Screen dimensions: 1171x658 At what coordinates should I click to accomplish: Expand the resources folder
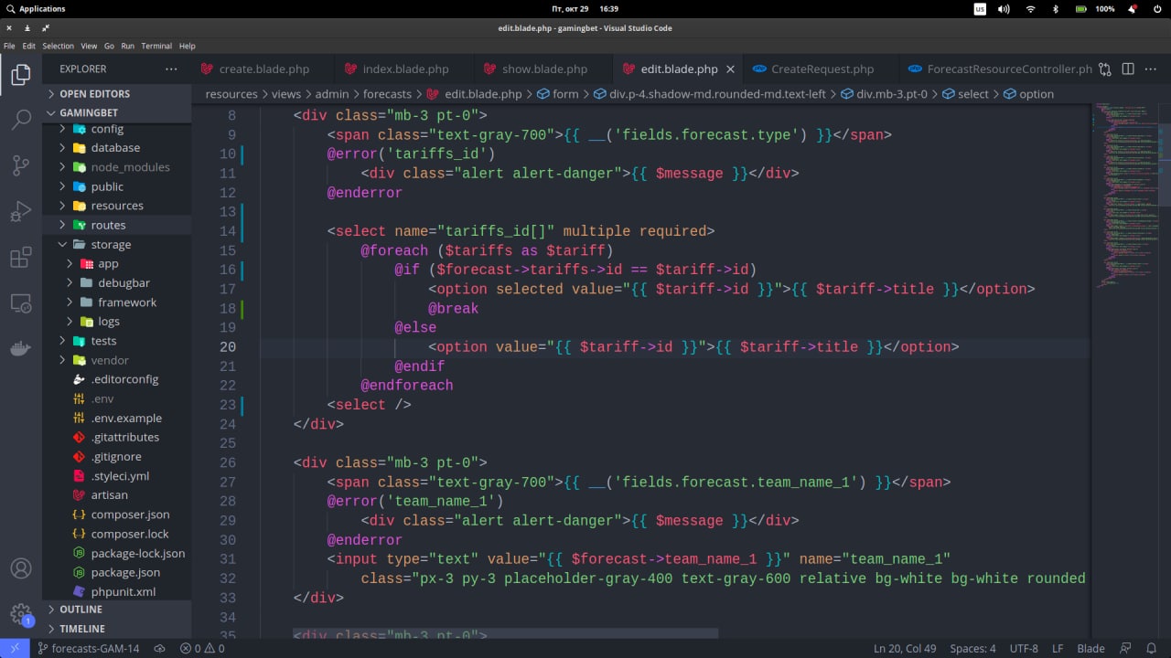[x=116, y=206]
